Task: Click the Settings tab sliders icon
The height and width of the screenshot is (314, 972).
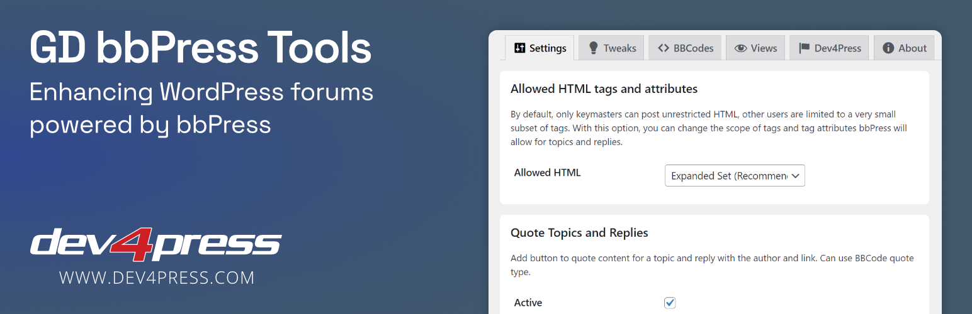Action: tap(519, 48)
